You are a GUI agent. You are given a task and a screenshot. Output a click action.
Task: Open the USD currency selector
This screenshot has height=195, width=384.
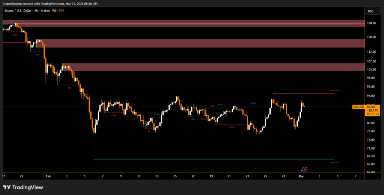coord(371,11)
